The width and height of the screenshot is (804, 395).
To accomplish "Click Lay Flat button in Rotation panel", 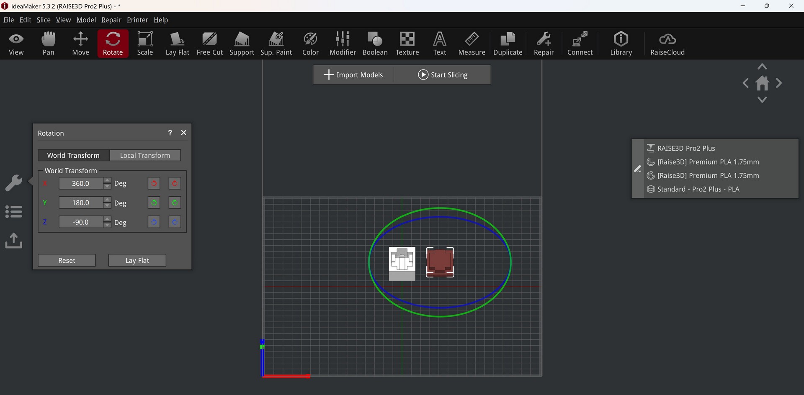I will [x=137, y=260].
